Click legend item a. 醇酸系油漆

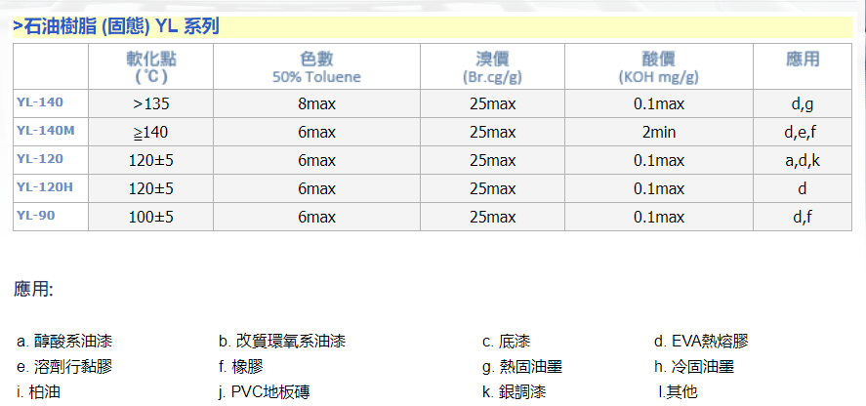coord(64,341)
